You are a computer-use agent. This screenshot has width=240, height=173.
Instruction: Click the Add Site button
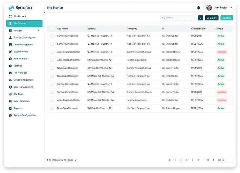click(x=227, y=18)
